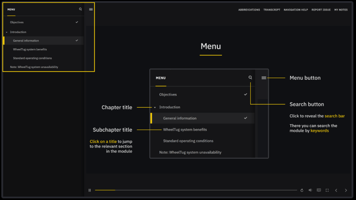This screenshot has width=356, height=200.
Task: Mute the audio with the volume icon
Action: pos(310,190)
